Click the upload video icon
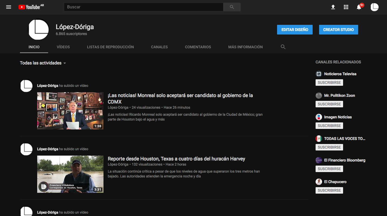This screenshot has width=387, height=216. [x=333, y=7]
